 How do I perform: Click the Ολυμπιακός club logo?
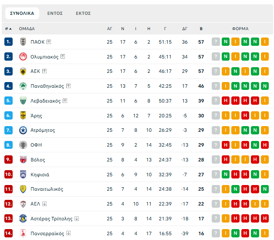(23, 57)
